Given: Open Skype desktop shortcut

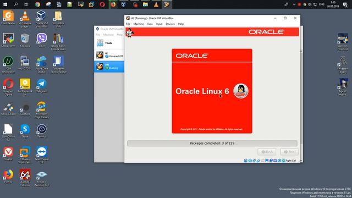Looking at the screenshot, I should point(25,131).
